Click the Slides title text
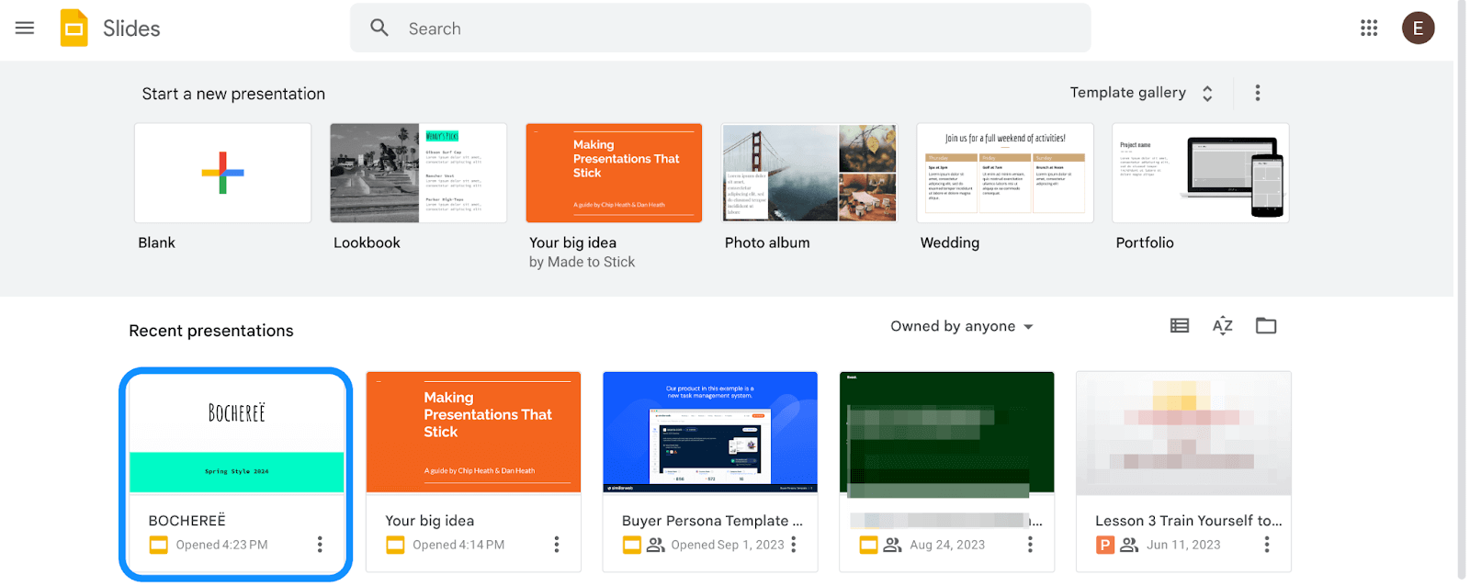The image size is (1470, 586). point(131,28)
